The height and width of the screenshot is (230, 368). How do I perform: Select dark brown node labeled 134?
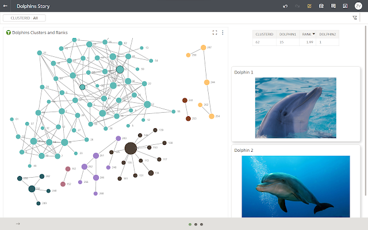[151, 173]
